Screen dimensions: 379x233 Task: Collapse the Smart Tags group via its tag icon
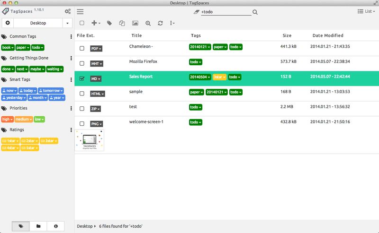click(x=4, y=80)
